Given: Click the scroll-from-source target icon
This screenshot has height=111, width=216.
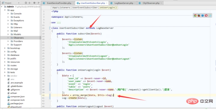Looking at the screenshot, I should [x=26, y=3].
